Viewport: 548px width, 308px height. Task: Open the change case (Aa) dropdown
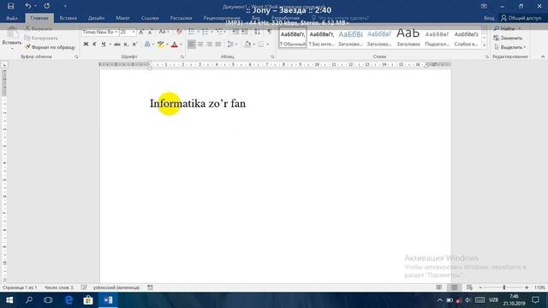[x=164, y=33]
